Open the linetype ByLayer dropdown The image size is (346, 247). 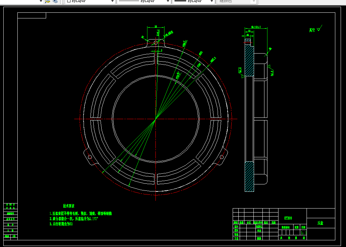tap(144, 1)
